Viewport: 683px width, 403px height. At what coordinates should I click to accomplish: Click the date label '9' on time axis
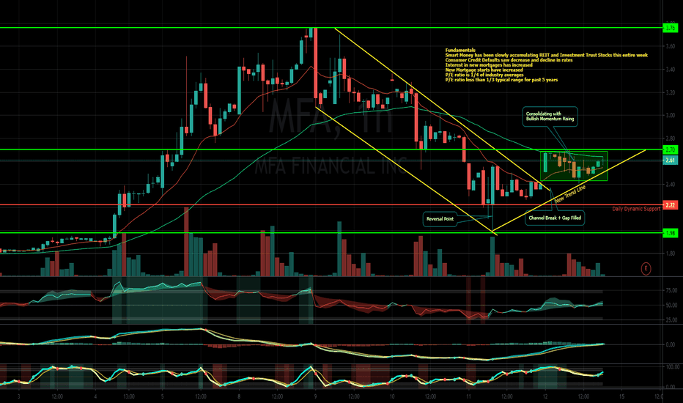pos(315,396)
